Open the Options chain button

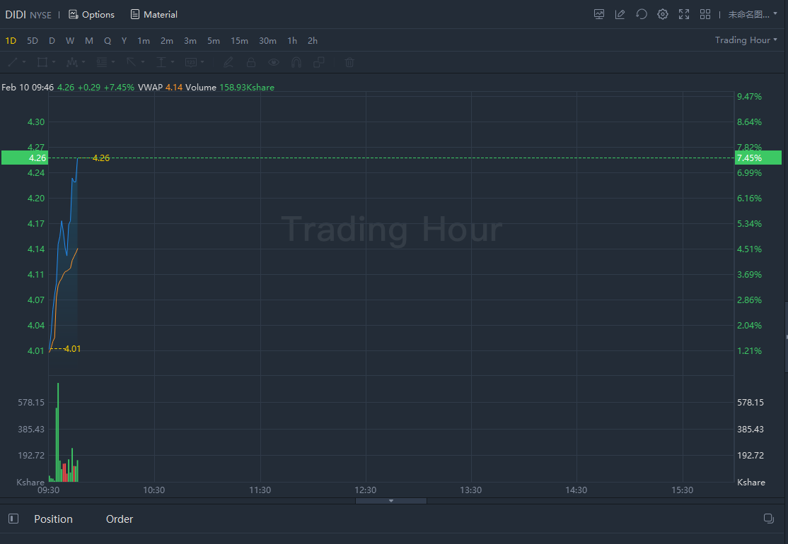coord(91,15)
